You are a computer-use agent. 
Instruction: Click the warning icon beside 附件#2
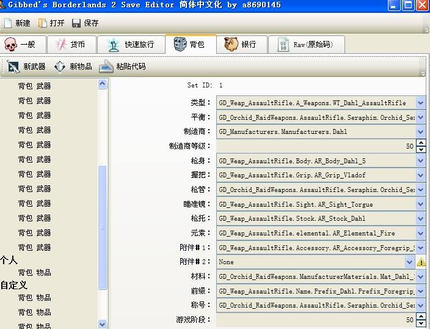pos(421,262)
